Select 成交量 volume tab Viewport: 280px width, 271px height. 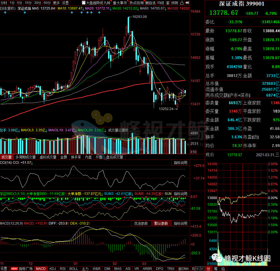tap(7, 157)
